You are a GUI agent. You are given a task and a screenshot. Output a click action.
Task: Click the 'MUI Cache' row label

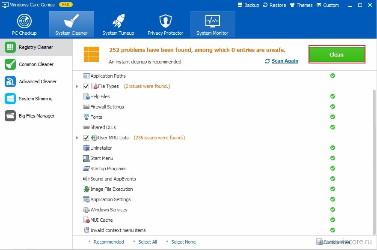[101, 220]
